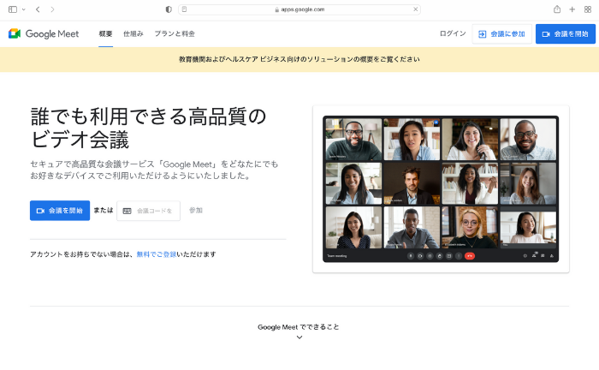Click the red hang-up button in preview
599x370 pixels.
[470, 256]
